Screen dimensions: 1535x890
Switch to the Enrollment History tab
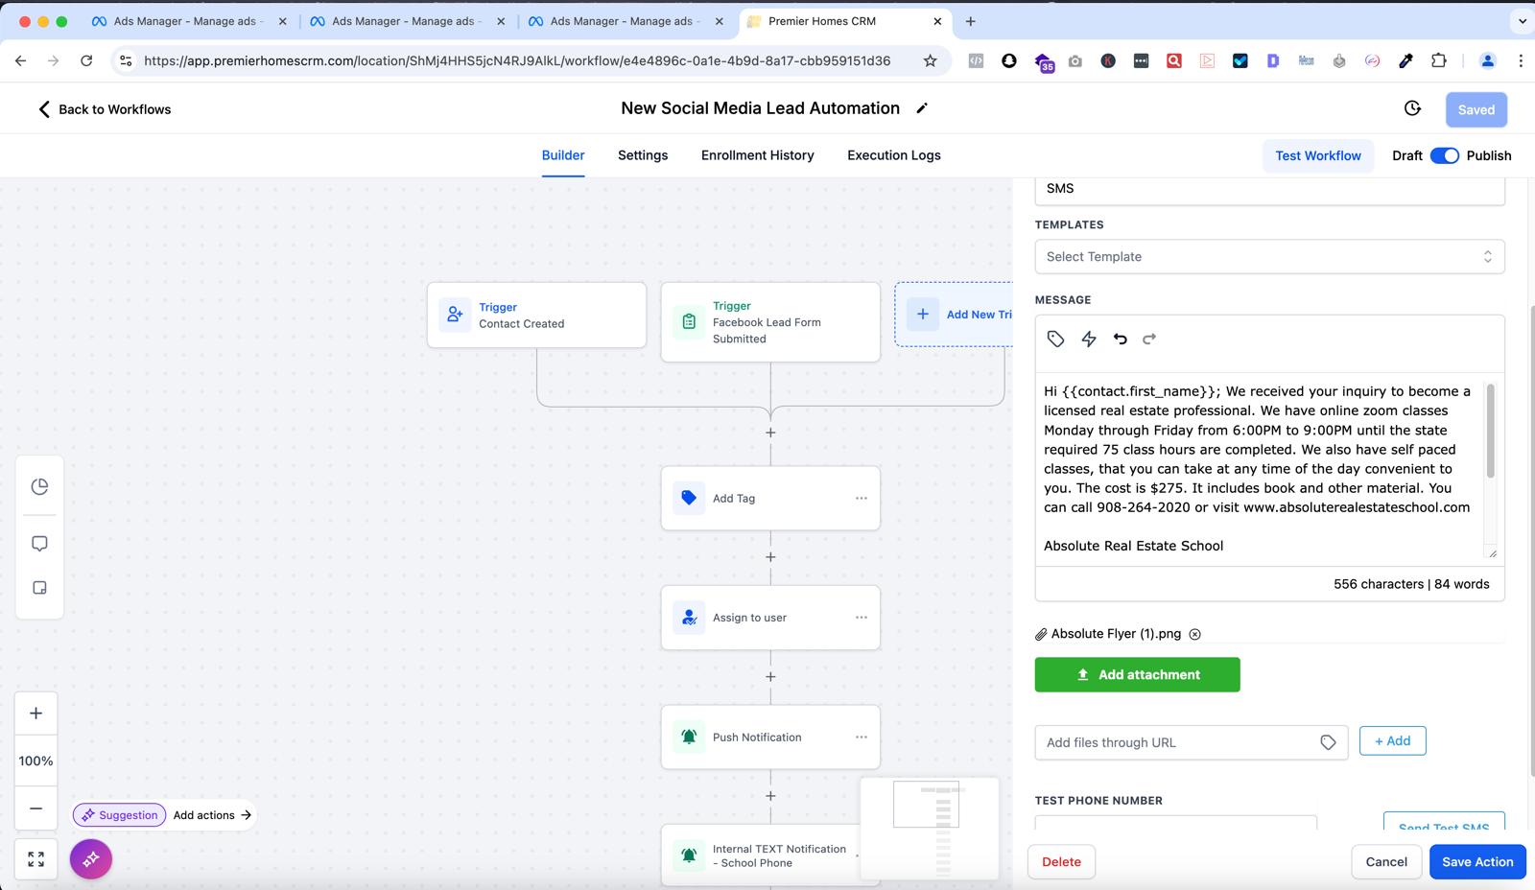pyautogui.click(x=757, y=155)
